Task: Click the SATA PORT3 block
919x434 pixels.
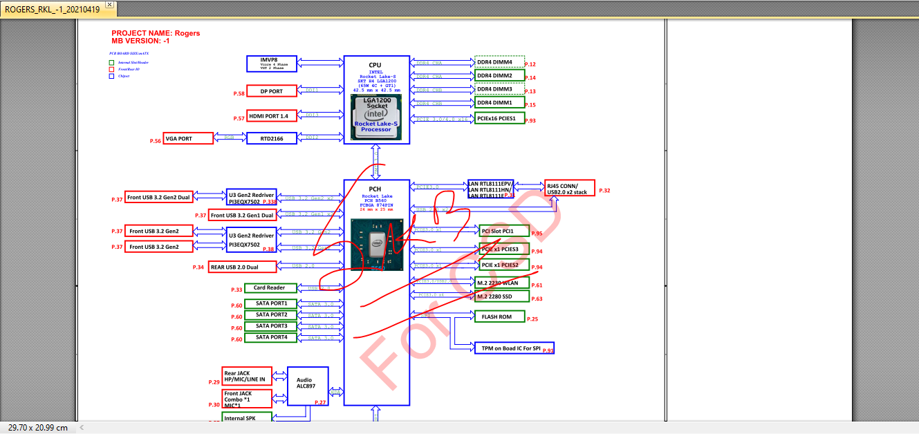Action: [x=270, y=326]
